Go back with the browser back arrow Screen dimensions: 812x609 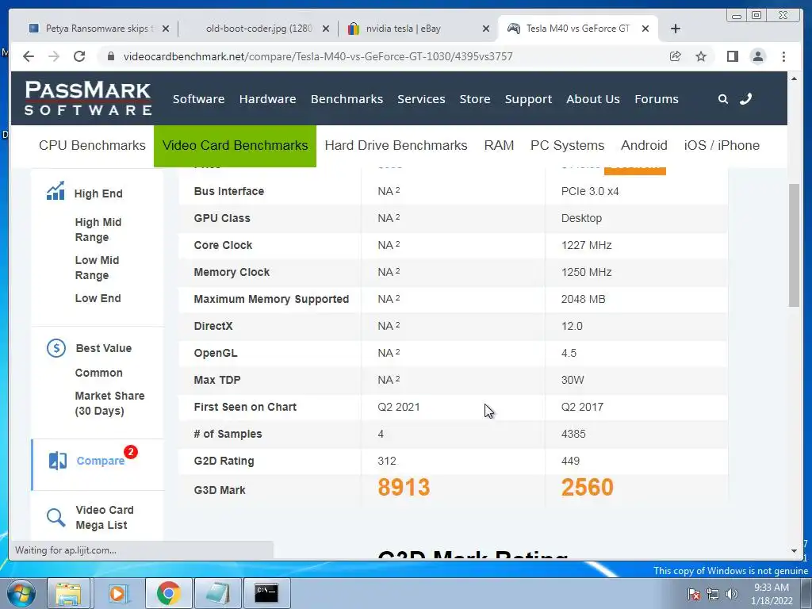tap(29, 56)
